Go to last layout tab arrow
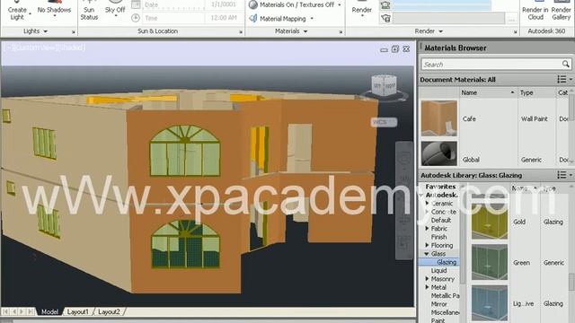The image size is (575, 323). click(31, 311)
